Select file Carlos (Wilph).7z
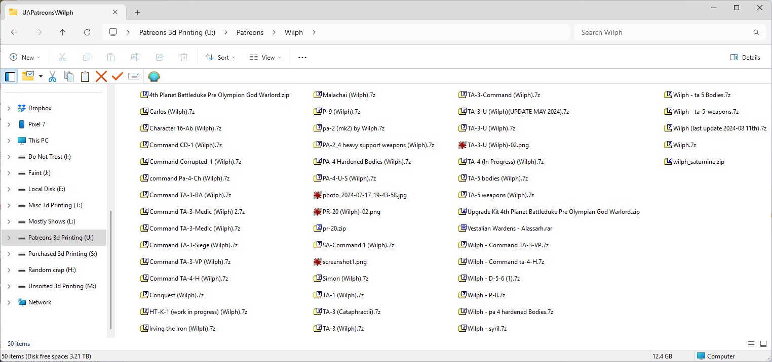 168,112
